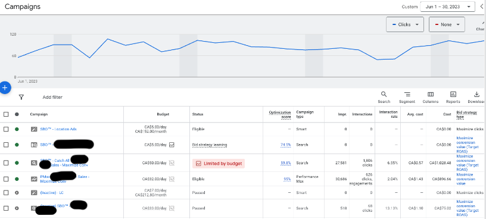Screen dimensions: 486x219
Task: Open the Clicks metric dropdown
Action: pyautogui.click(x=405, y=24)
